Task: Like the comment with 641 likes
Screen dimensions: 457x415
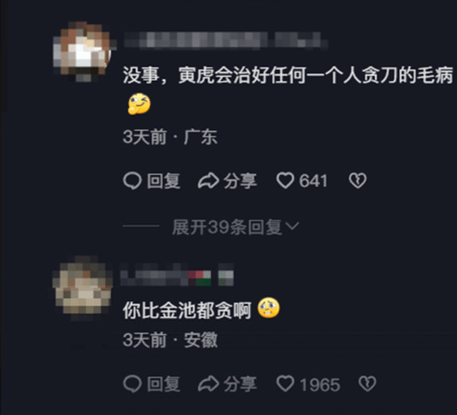Action: pos(285,181)
